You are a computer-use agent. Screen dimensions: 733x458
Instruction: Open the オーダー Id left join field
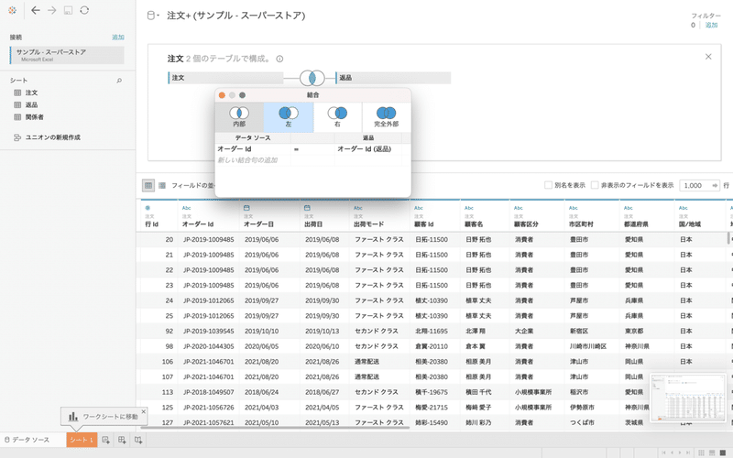click(x=253, y=149)
